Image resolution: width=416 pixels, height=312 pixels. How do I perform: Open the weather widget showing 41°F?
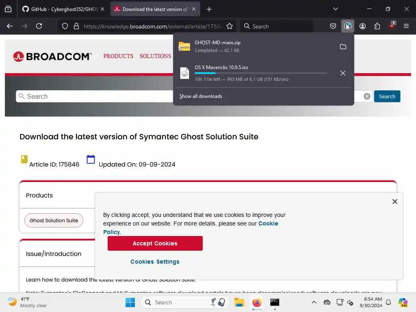point(27,302)
